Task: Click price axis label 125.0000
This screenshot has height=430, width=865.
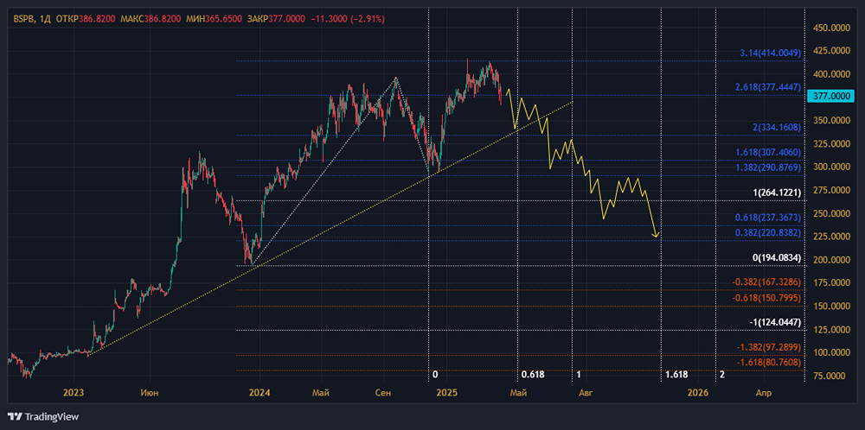Action: tap(832, 329)
